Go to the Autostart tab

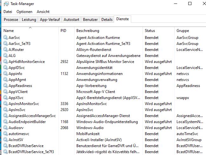(71, 20)
